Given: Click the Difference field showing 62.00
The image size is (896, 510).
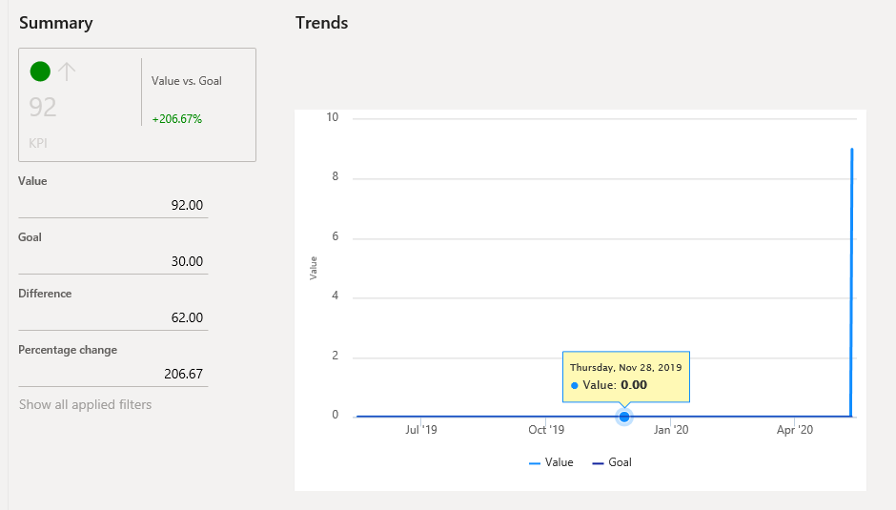Looking at the screenshot, I should pos(112,317).
